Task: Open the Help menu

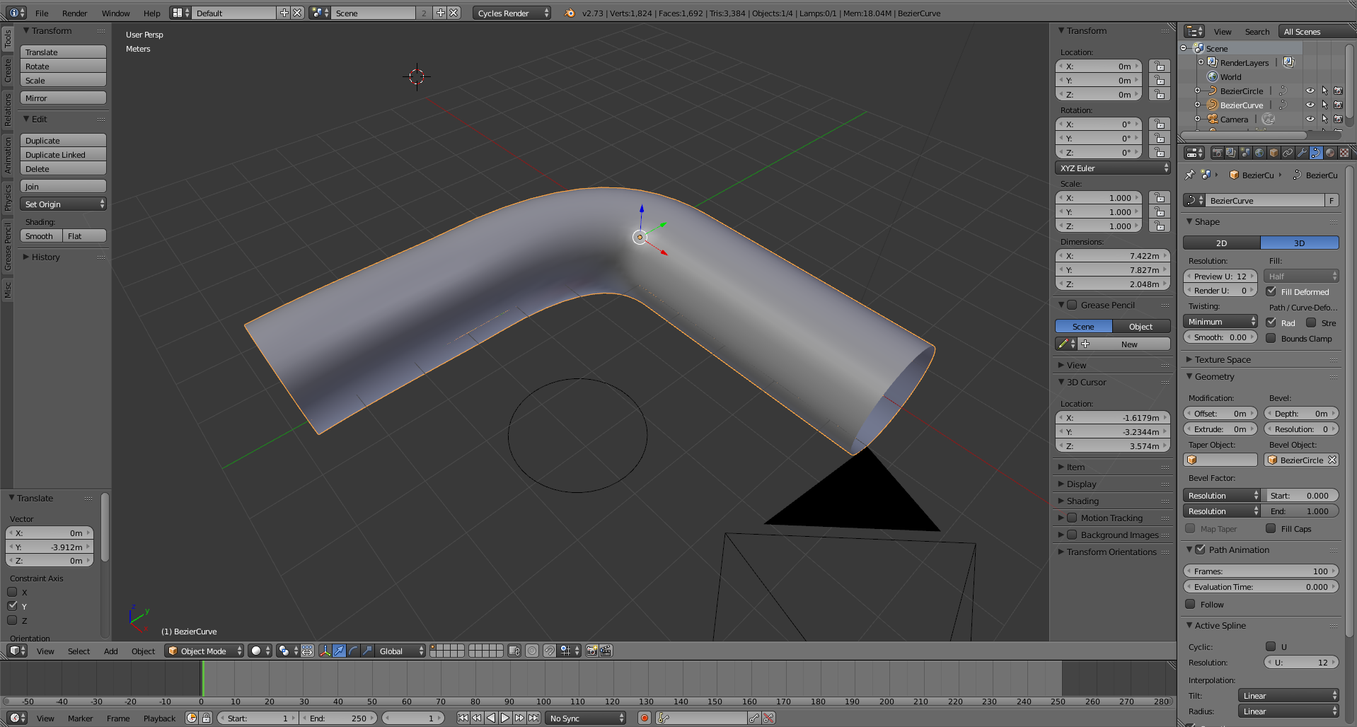Action: 152,13
